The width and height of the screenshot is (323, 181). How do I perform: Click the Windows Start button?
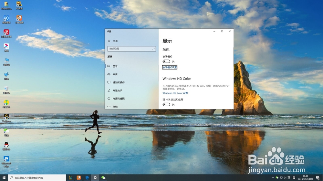coord(4,178)
